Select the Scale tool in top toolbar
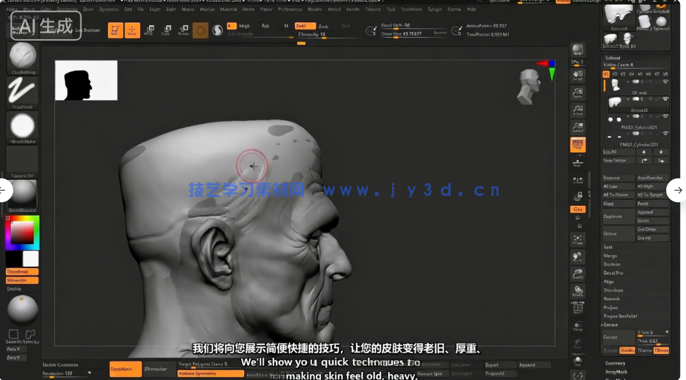This screenshot has height=380, width=686. [x=166, y=31]
